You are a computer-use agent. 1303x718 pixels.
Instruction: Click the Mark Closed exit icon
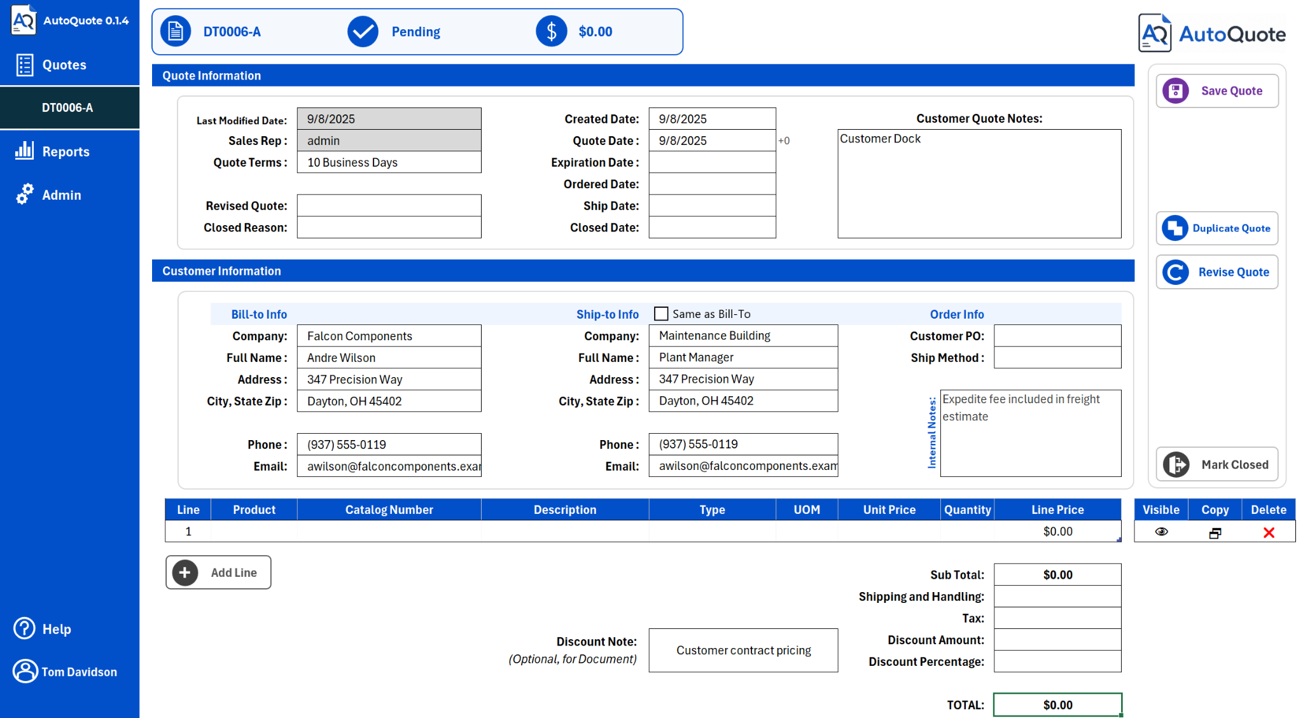(1176, 464)
